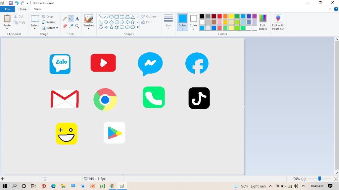
Task: Activate Color 2 selector
Action: [x=193, y=22]
